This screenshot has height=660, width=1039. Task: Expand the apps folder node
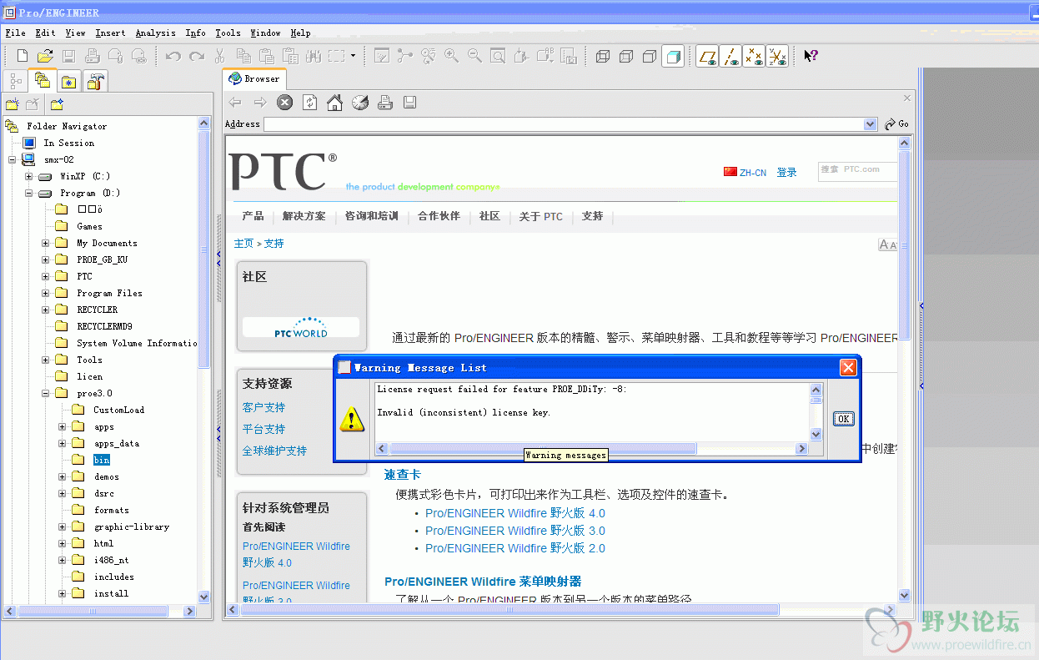[63, 426]
